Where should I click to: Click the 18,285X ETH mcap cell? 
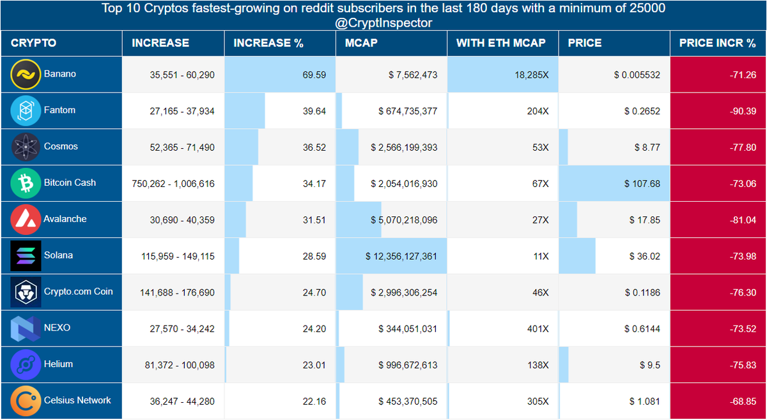coord(503,75)
